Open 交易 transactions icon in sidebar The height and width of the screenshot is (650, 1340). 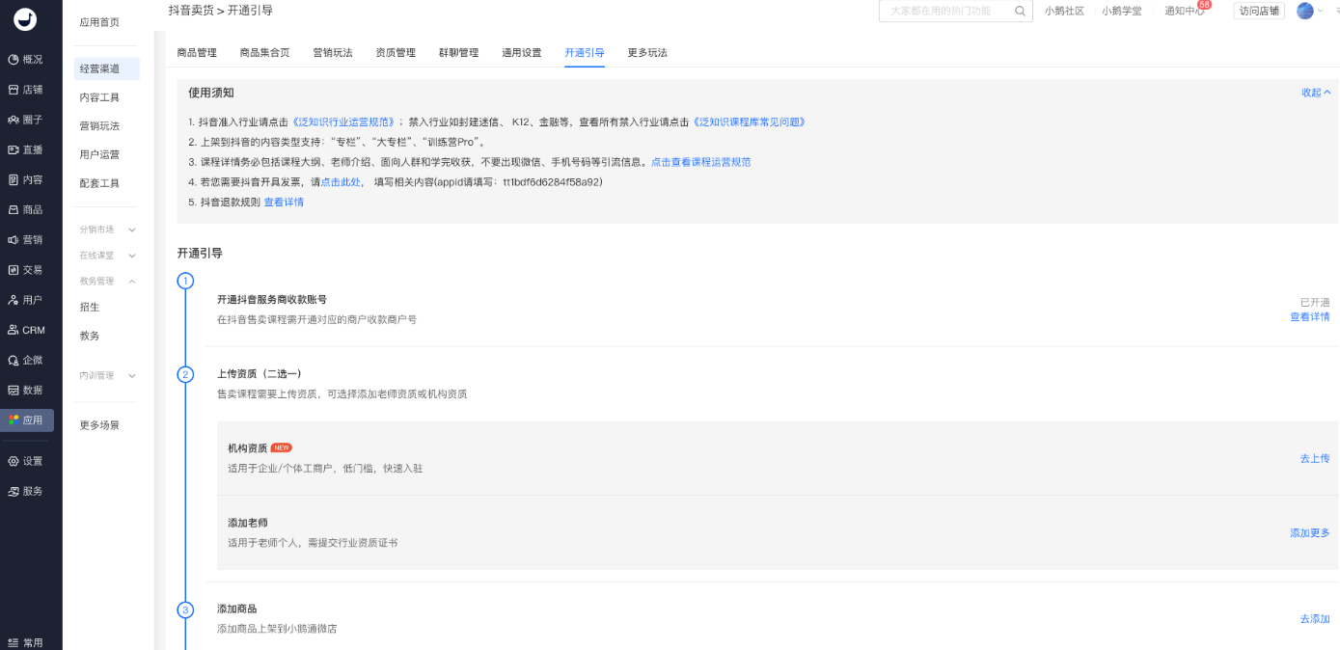(x=14, y=270)
